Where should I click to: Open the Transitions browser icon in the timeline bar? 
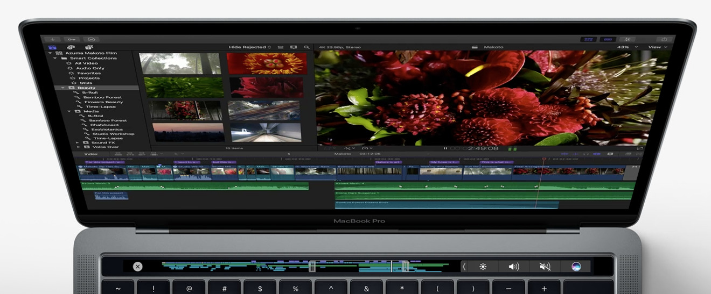638,154
